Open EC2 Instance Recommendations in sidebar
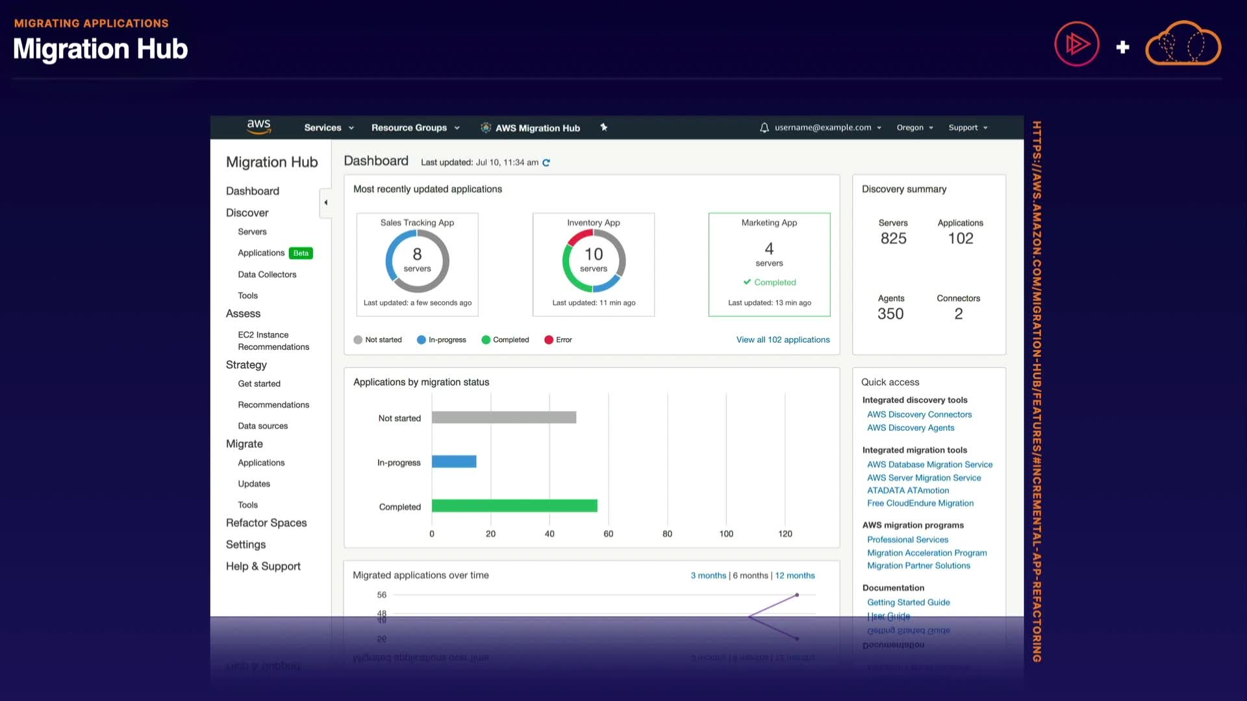 coord(273,341)
